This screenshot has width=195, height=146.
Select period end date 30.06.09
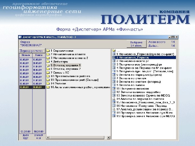click(x=37, y=77)
